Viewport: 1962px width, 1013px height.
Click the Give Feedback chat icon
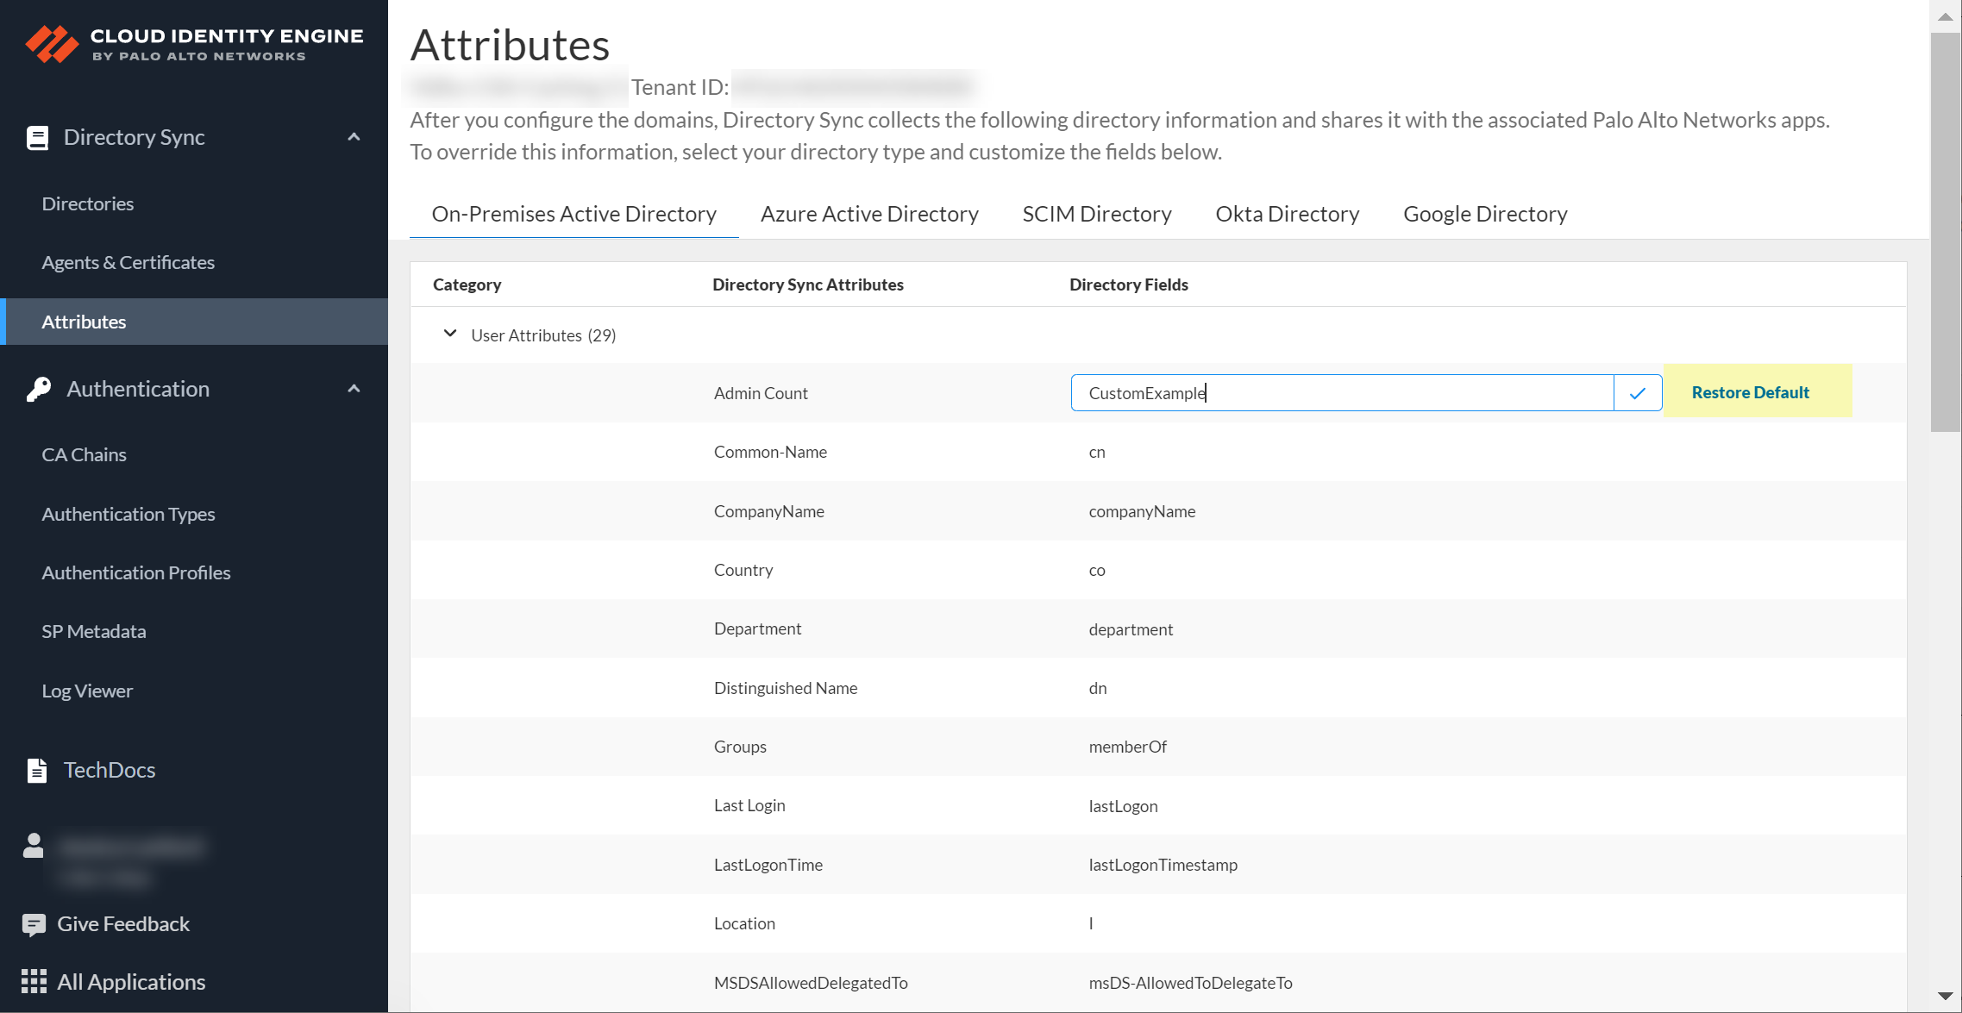[x=34, y=924]
